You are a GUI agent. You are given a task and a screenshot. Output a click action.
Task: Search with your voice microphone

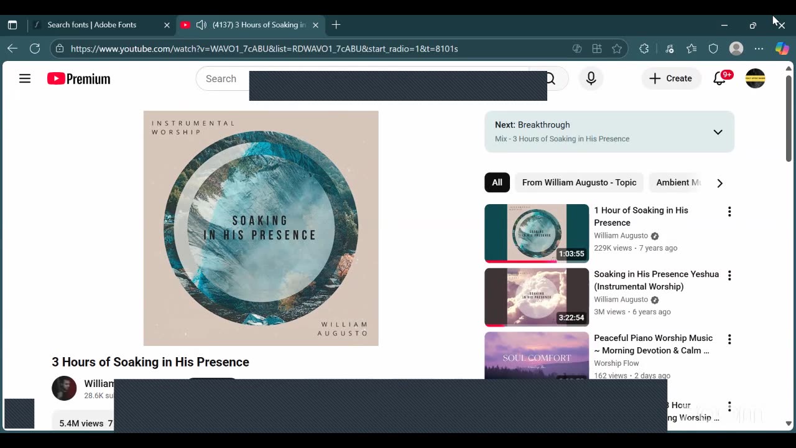(591, 78)
